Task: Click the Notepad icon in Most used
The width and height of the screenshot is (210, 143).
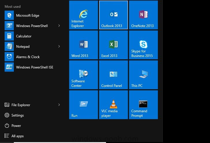Action: [x=9, y=46]
